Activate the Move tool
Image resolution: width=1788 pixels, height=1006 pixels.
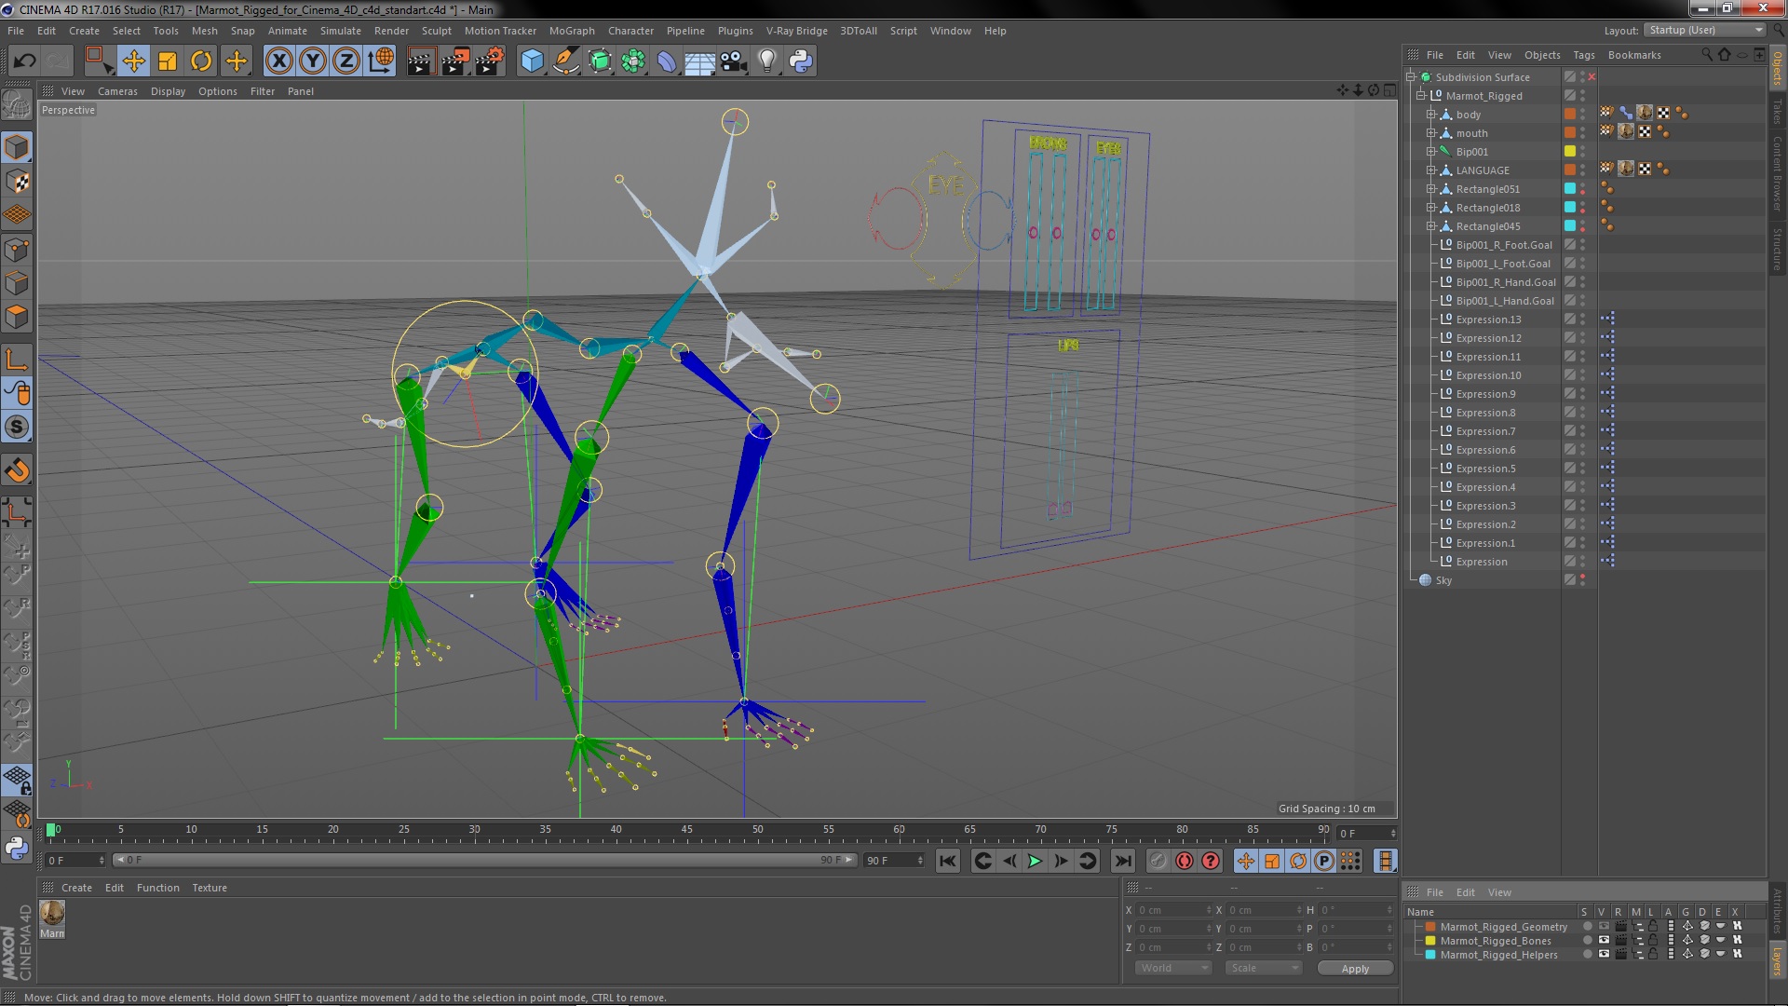pyautogui.click(x=133, y=61)
